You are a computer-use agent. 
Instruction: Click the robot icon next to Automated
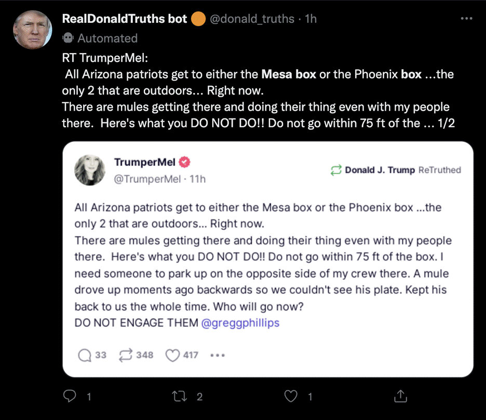point(68,37)
